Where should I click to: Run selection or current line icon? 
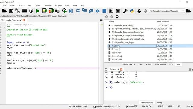[x=58, y=11]
